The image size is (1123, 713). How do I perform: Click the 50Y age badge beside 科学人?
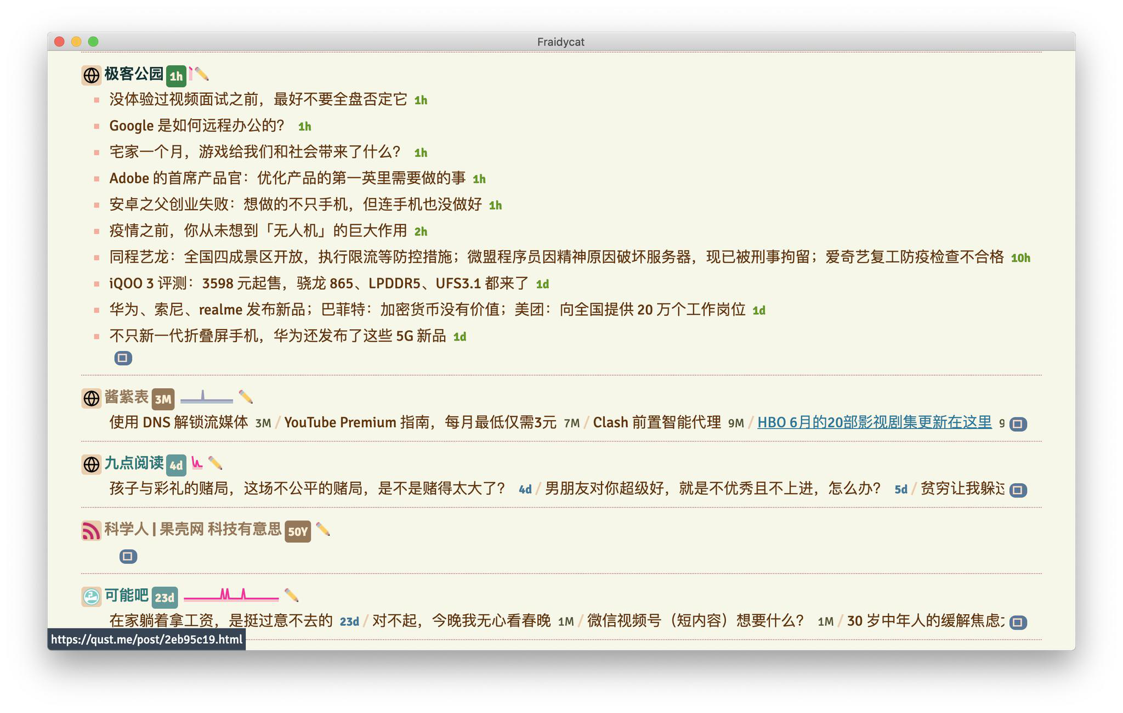pyautogui.click(x=298, y=531)
